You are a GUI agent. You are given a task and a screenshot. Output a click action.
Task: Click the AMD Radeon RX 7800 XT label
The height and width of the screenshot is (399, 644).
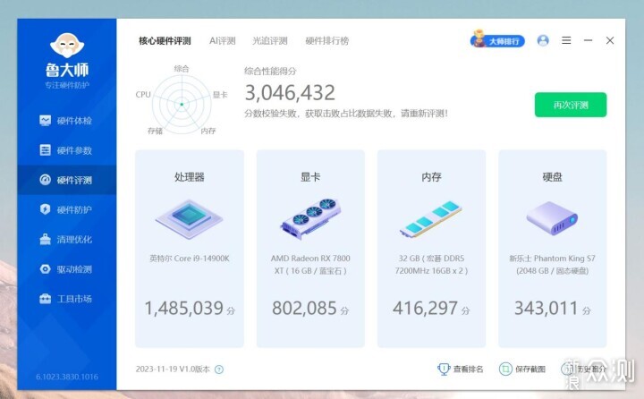(310, 265)
